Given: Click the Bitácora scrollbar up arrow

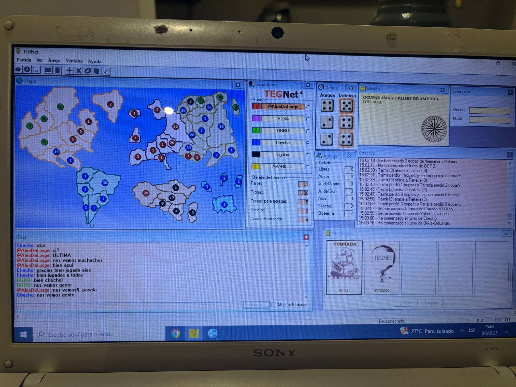Looking at the screenshot, I should [x=510, y=163].
